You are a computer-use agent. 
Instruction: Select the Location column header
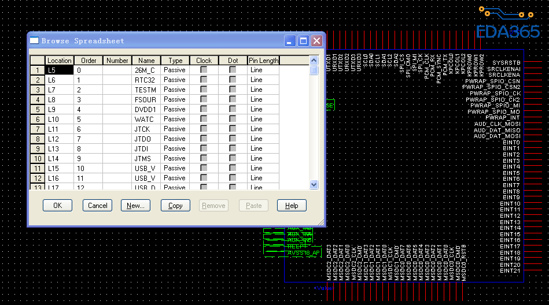coord(59,60)
